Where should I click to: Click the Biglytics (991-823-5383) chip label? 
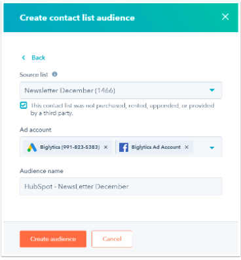tap(70, 147)
